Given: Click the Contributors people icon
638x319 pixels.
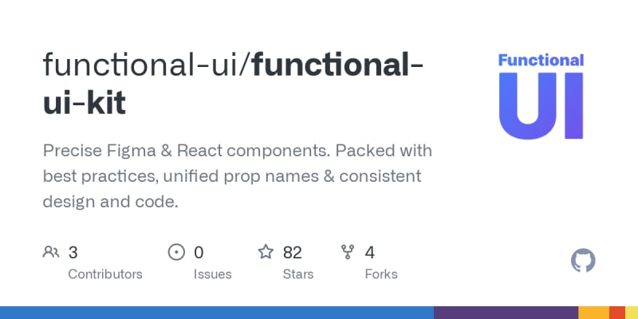Looking at the screenshot, I should pyautogui.click(x=50, y=253).
